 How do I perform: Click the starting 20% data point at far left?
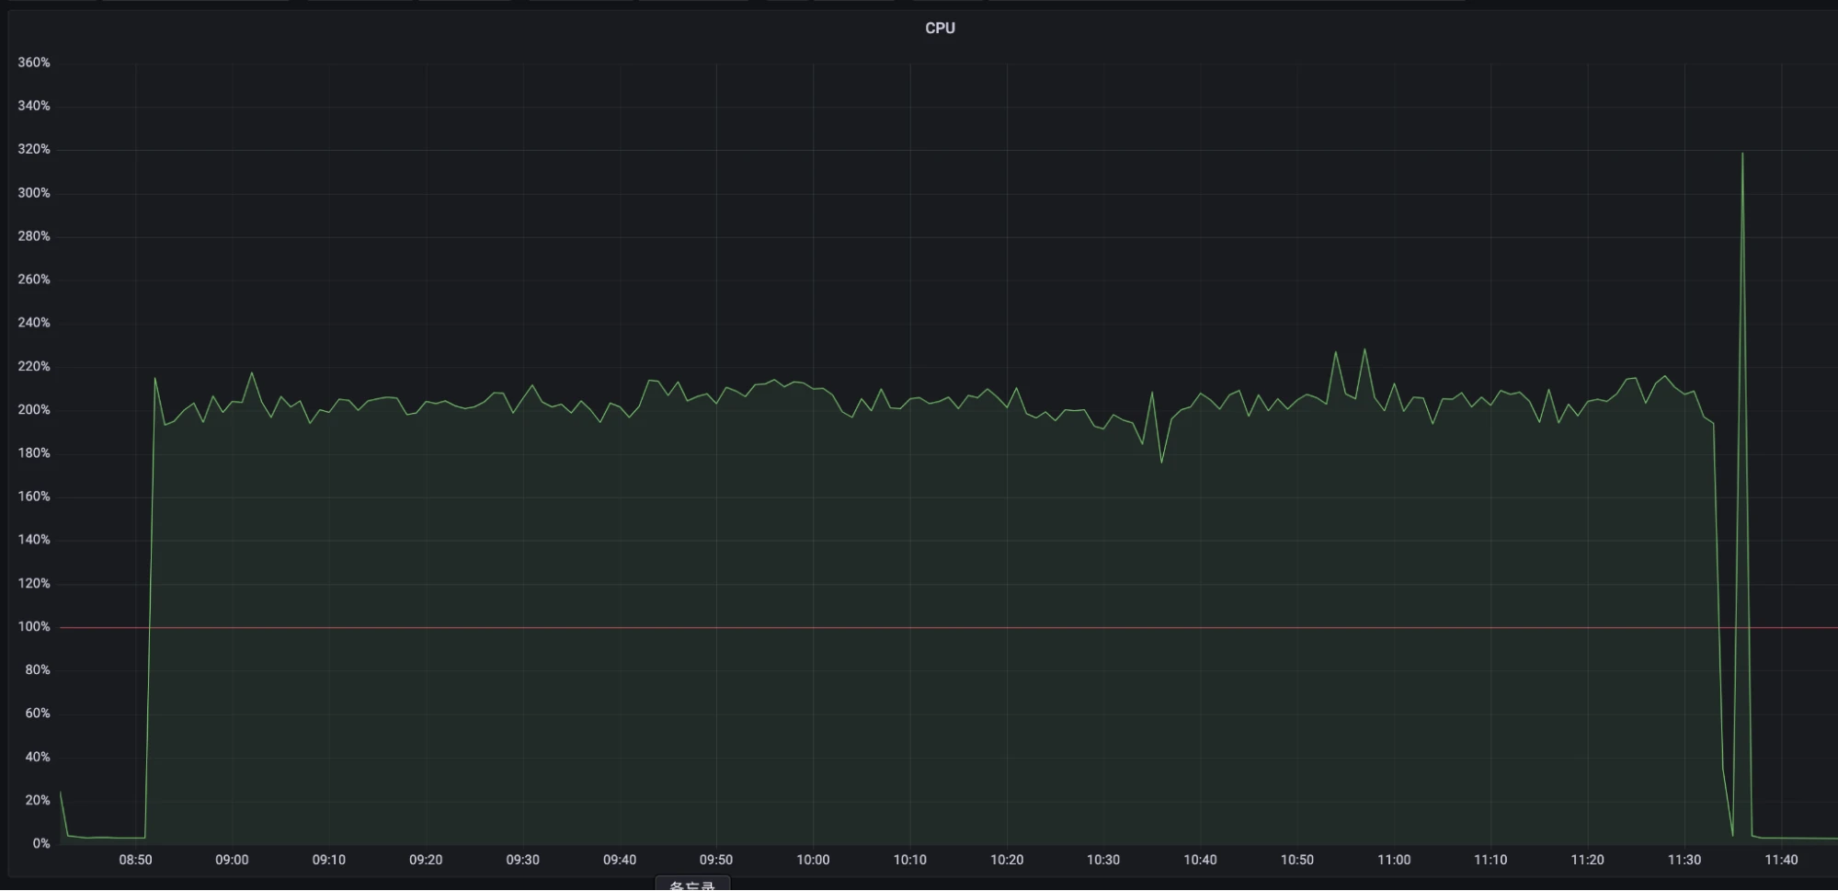(x=61, y=793)
